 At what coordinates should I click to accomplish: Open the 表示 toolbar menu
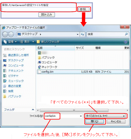point(27,42)
